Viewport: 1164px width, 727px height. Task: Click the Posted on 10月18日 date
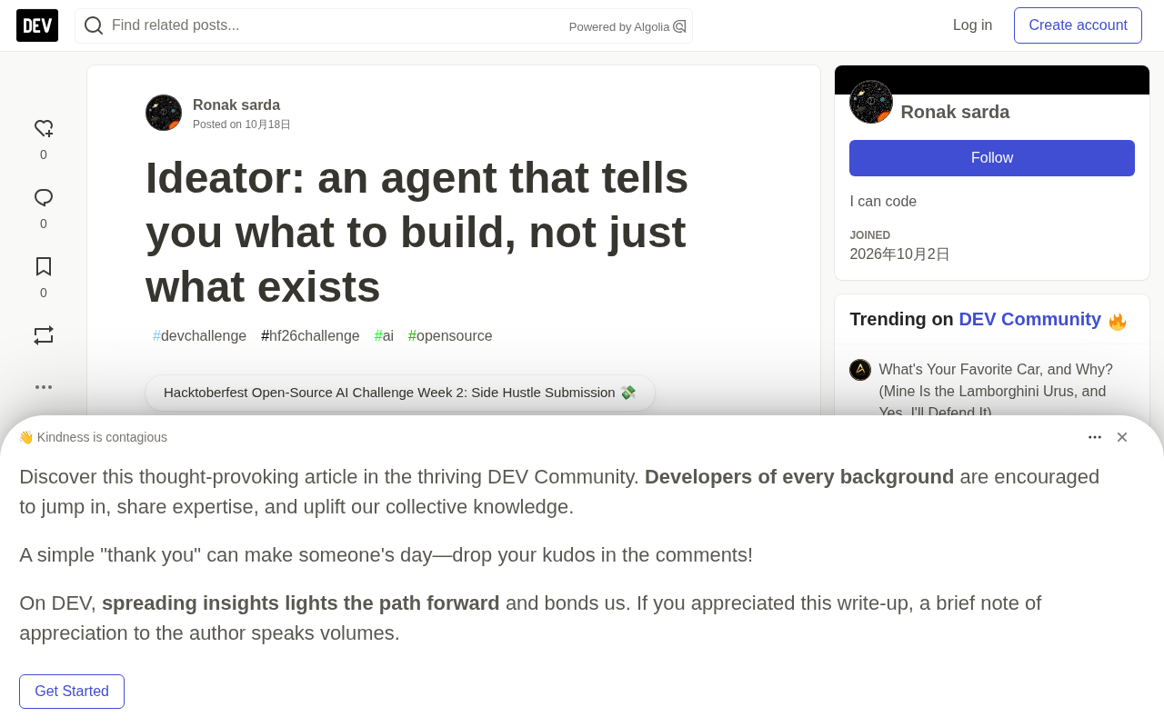pyautogui.click(x=242, y=124)
